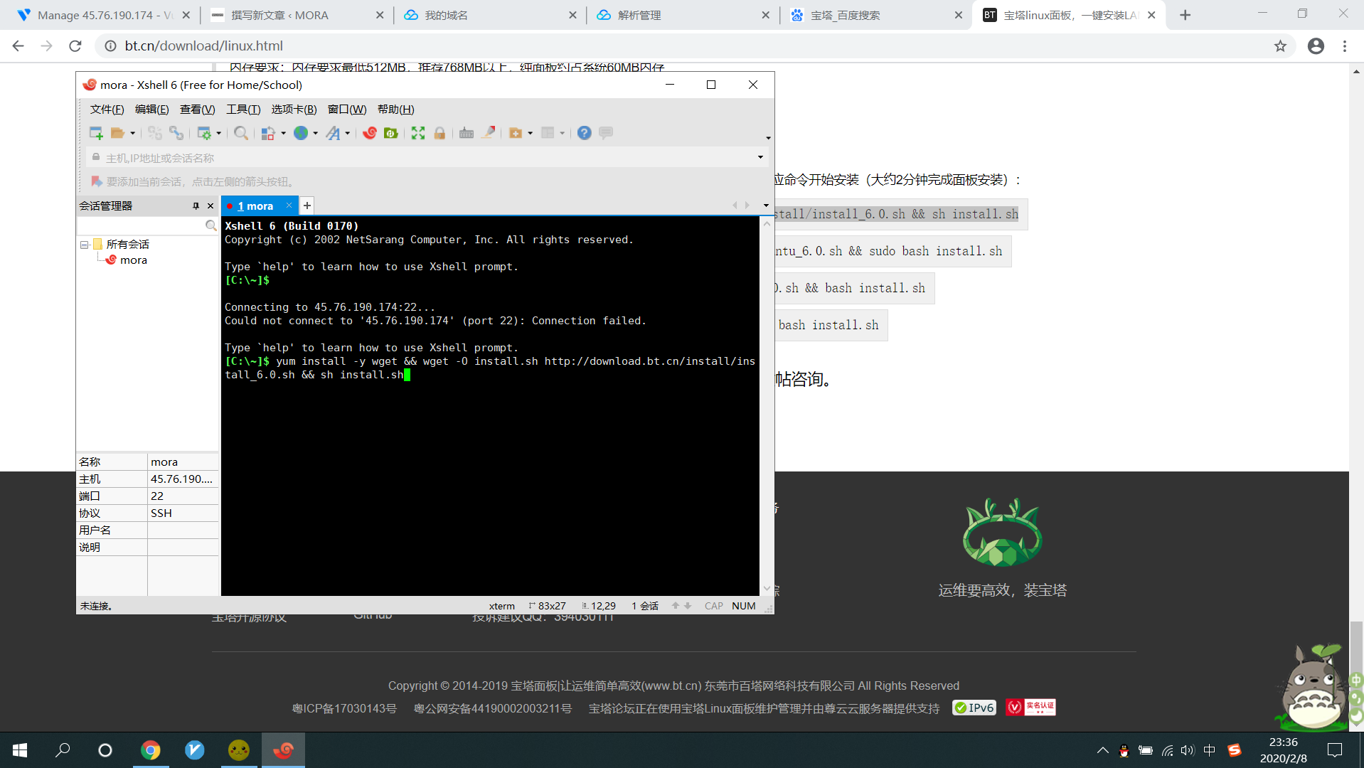Viewport: 1364px width, 768px height.
Task: Click terminal scrollbar down arrow
Action: (767, 589)
